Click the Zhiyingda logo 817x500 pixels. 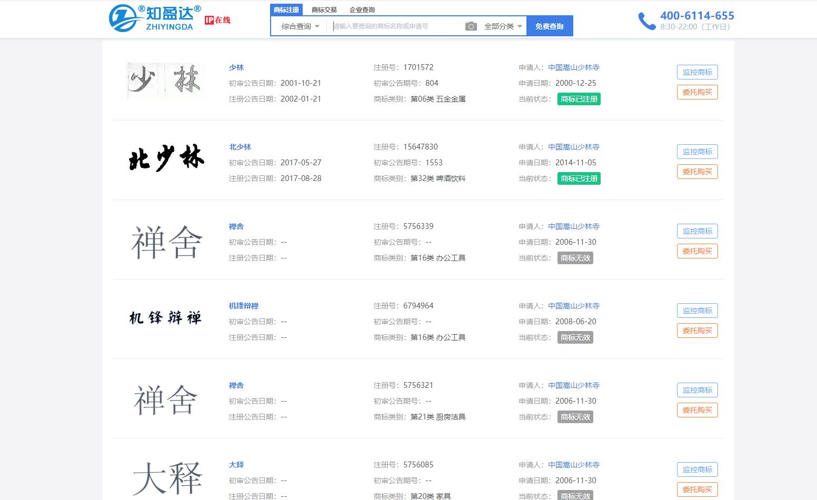(x=154, y=18)
